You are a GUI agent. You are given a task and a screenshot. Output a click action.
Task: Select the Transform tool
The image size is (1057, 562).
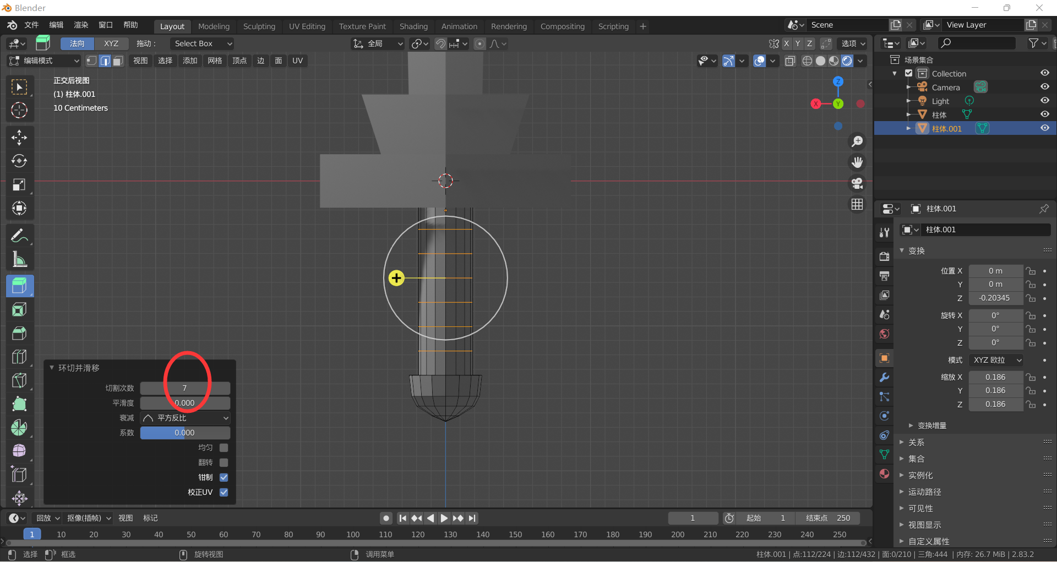click(19, 208)
